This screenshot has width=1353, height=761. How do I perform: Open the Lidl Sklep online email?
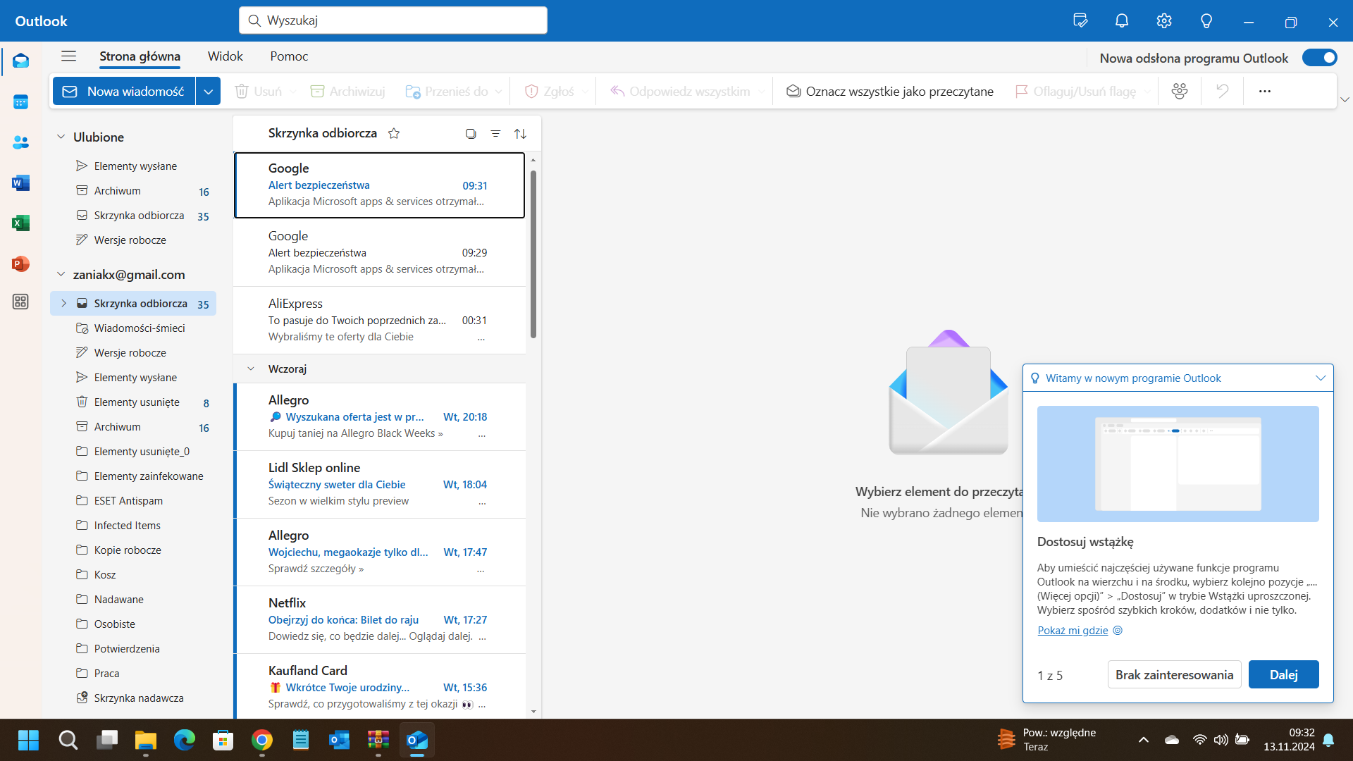tap(379, 484)
